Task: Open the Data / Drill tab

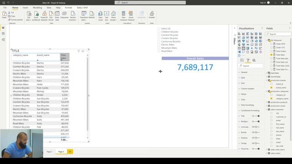Action: tap(82, 8)
